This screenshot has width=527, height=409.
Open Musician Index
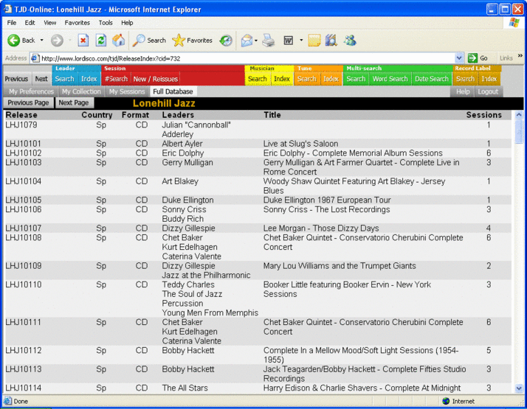282,79
